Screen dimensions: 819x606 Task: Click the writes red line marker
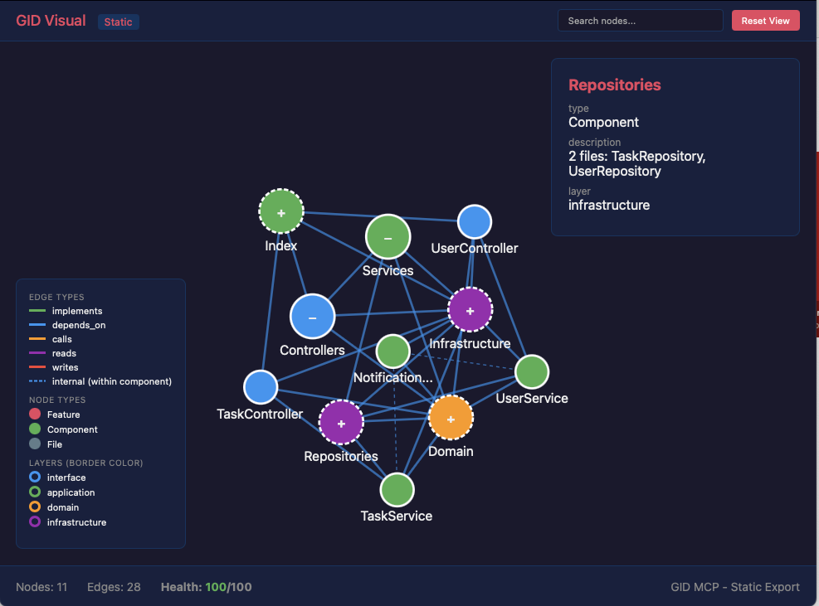[37, 367]
